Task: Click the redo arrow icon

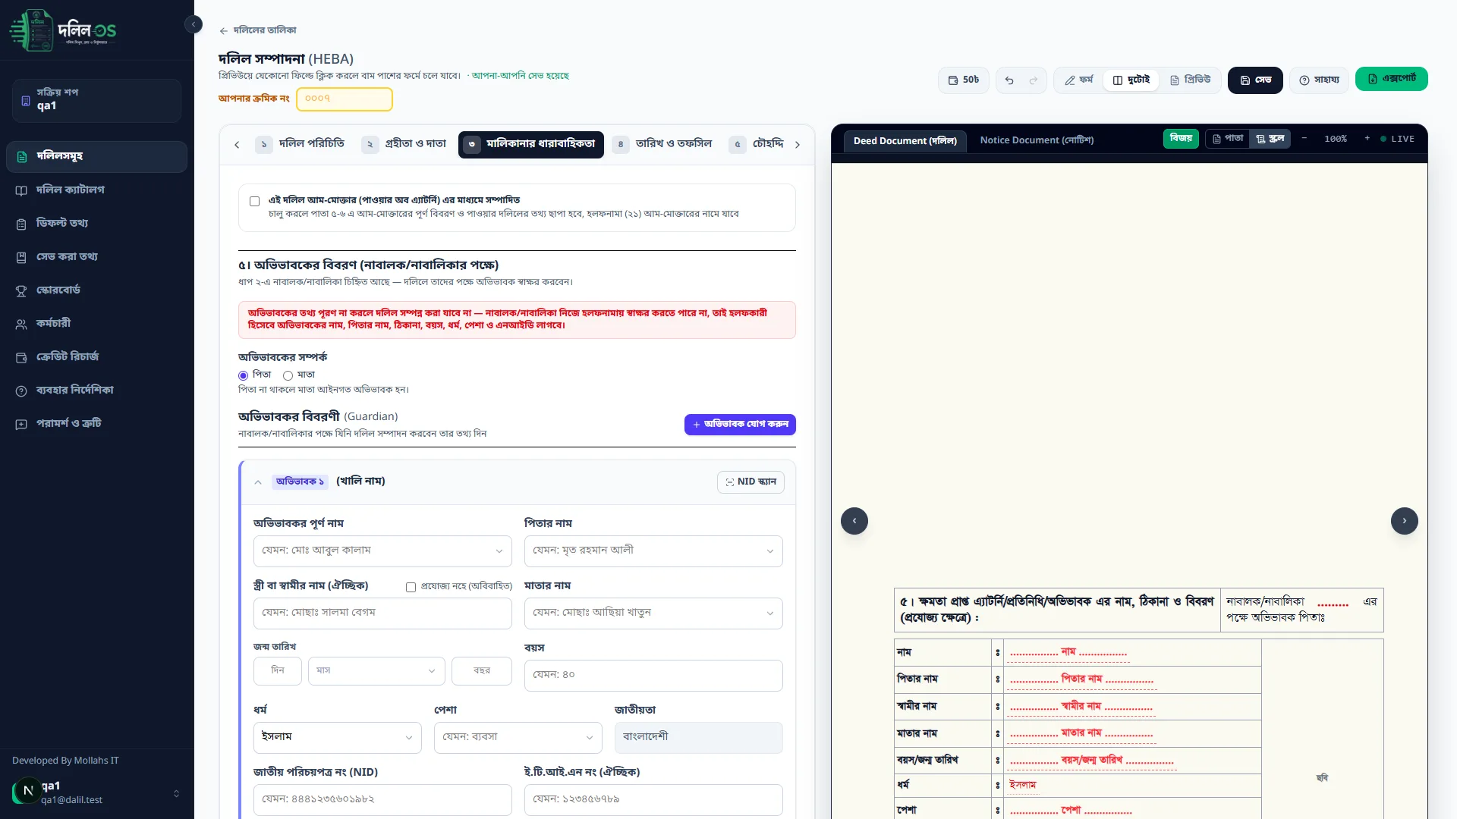Action: click(x=1033, y=80)
